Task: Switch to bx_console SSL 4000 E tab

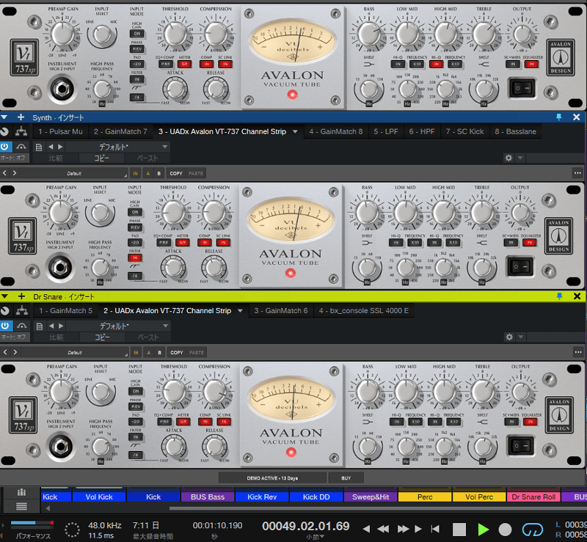Action: pyautogui.click(x=364, y=311)
